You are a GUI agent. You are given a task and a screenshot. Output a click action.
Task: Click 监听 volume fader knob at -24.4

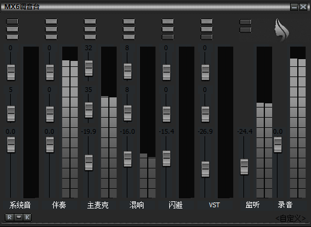(x=244, y=167)
